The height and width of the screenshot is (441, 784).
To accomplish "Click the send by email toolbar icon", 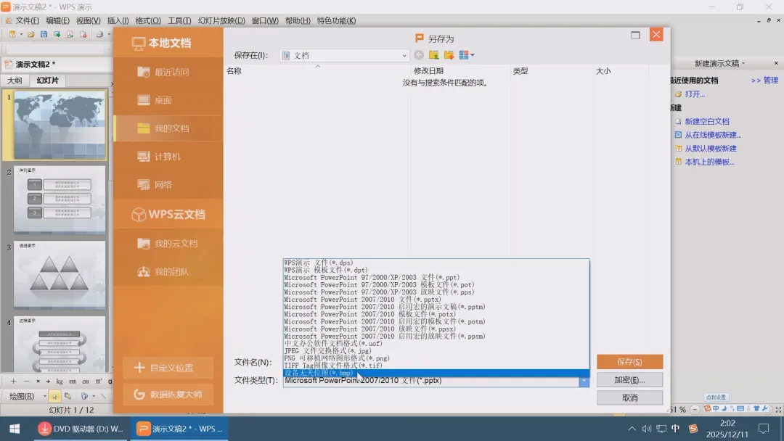I will click(57, 34).
